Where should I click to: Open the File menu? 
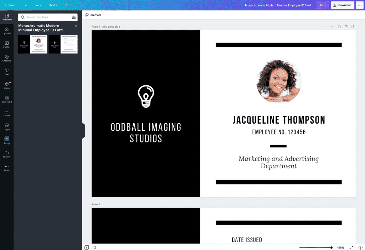(x=25, y=5)
